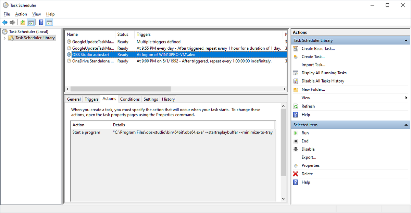Click the Details column header in actions list
The image size is (411, 213).
193,125
